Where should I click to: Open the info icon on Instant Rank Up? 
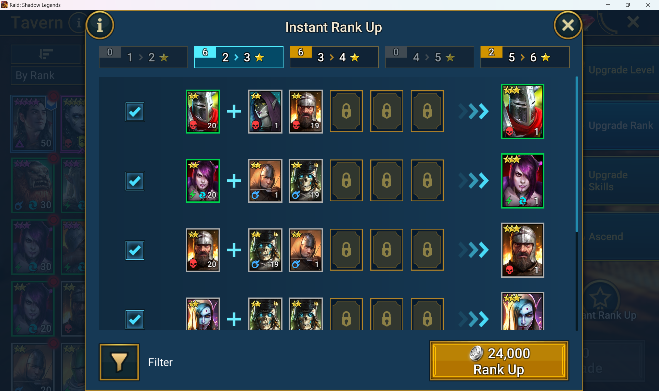(x=100, y=25)
